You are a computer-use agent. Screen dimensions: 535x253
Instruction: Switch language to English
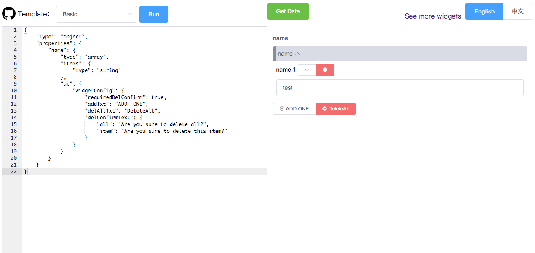click(484, 11)
